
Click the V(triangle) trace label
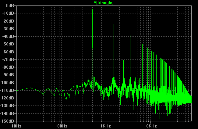(x=104, y=2)
